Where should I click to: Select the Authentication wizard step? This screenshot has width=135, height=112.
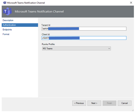20,25
